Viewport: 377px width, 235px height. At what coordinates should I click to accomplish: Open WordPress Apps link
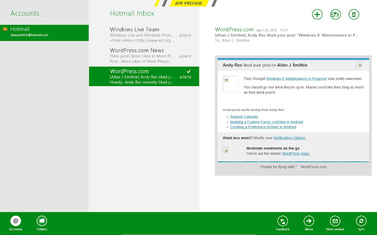pos(295,154)
